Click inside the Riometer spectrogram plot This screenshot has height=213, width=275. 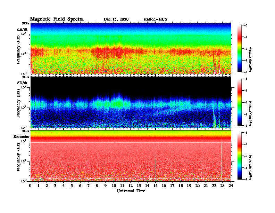pyautogui.click(x=131, y=156)
